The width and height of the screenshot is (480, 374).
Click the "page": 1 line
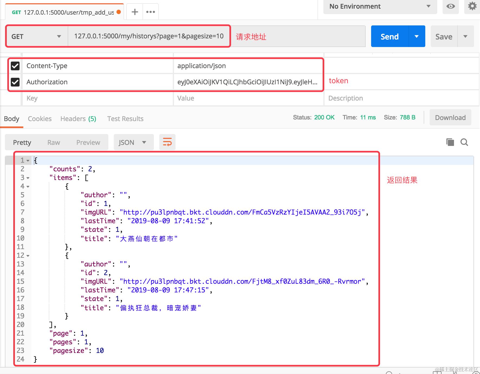coord(69,333)
